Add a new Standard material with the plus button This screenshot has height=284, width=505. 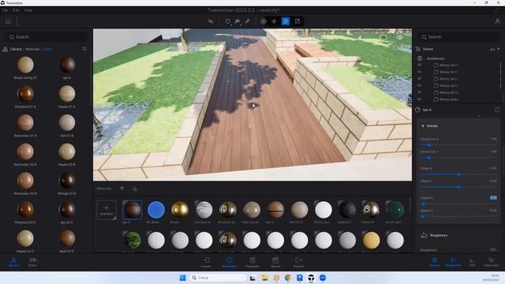(107, 210)
